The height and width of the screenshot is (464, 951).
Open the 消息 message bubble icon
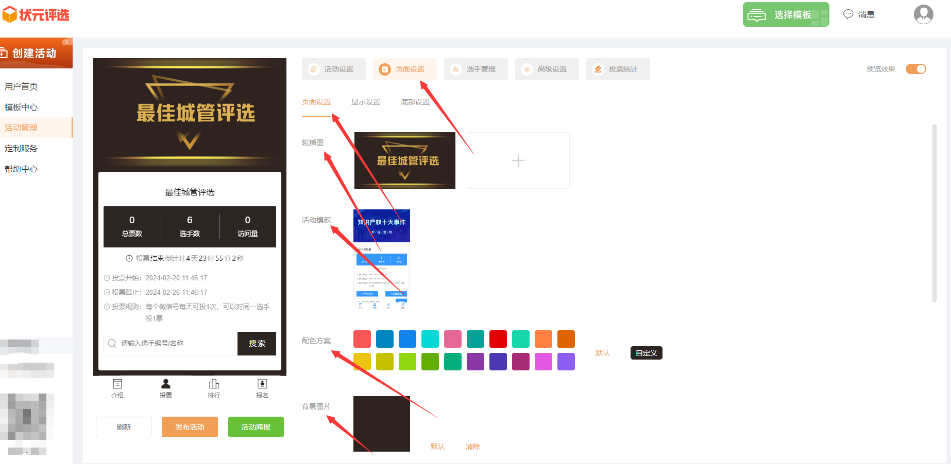pos(848,14)
